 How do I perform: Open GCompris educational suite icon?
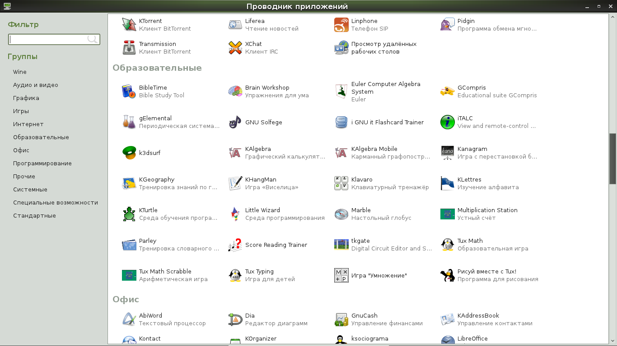coord(448,91)
